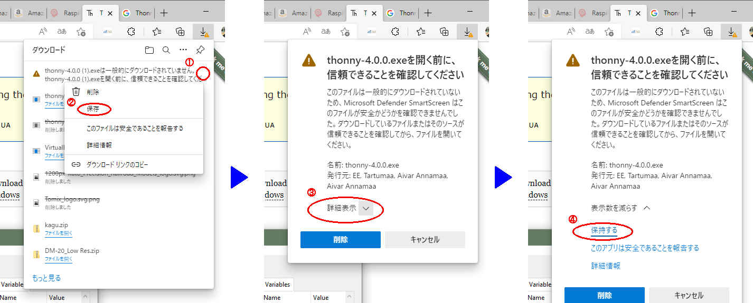Switch to the Amaz tab in the 詳細表示 dialog screenshot
Image resolution: width=753 pixels, height=303 pixels.
(292, 13)
